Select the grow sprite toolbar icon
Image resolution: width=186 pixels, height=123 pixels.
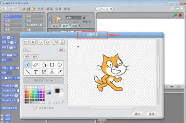pyautogui.click(x=107, y=9)
